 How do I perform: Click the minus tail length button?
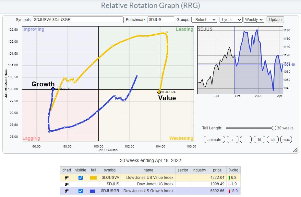246,139
